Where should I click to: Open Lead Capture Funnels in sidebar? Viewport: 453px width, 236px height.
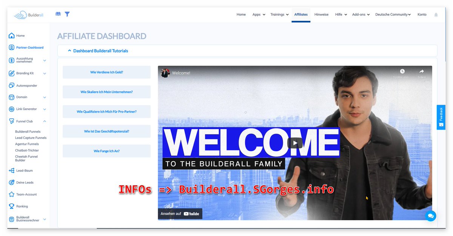pos(31,138)
